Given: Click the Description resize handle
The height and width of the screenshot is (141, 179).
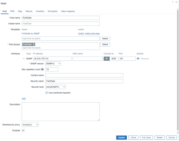Looking at the screenshot, I should pos(99,120).
